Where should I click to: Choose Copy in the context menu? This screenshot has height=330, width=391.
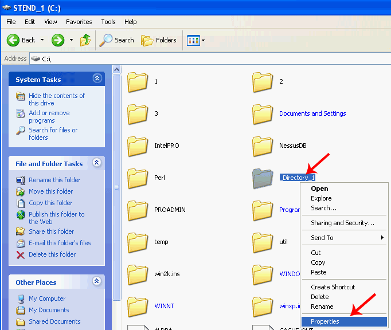[344, 262]
